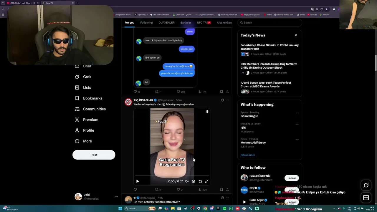This screenshot has width=377, height=212.
Task: Open more options for Mehmet Akif Ersoy trend
Action: tap(297, 140)
